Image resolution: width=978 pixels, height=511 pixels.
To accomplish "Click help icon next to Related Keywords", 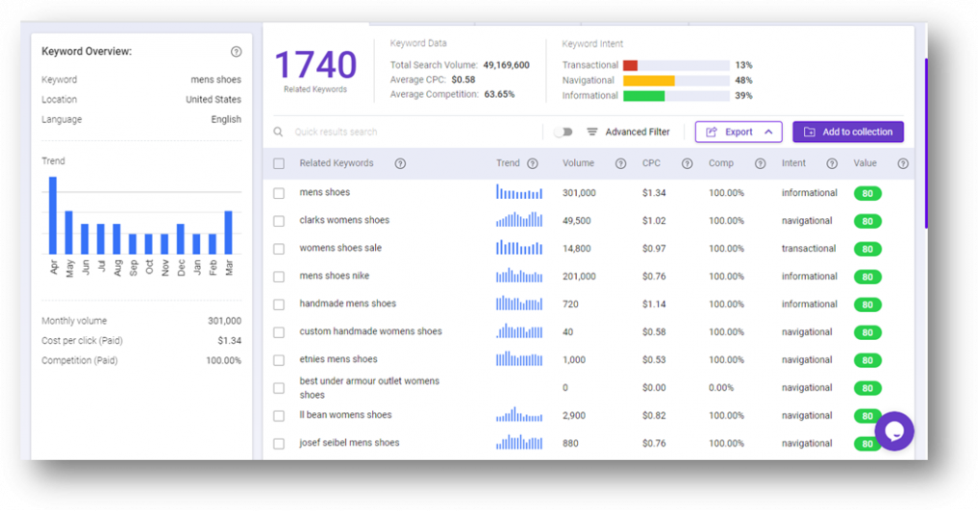I will [400, 164].
